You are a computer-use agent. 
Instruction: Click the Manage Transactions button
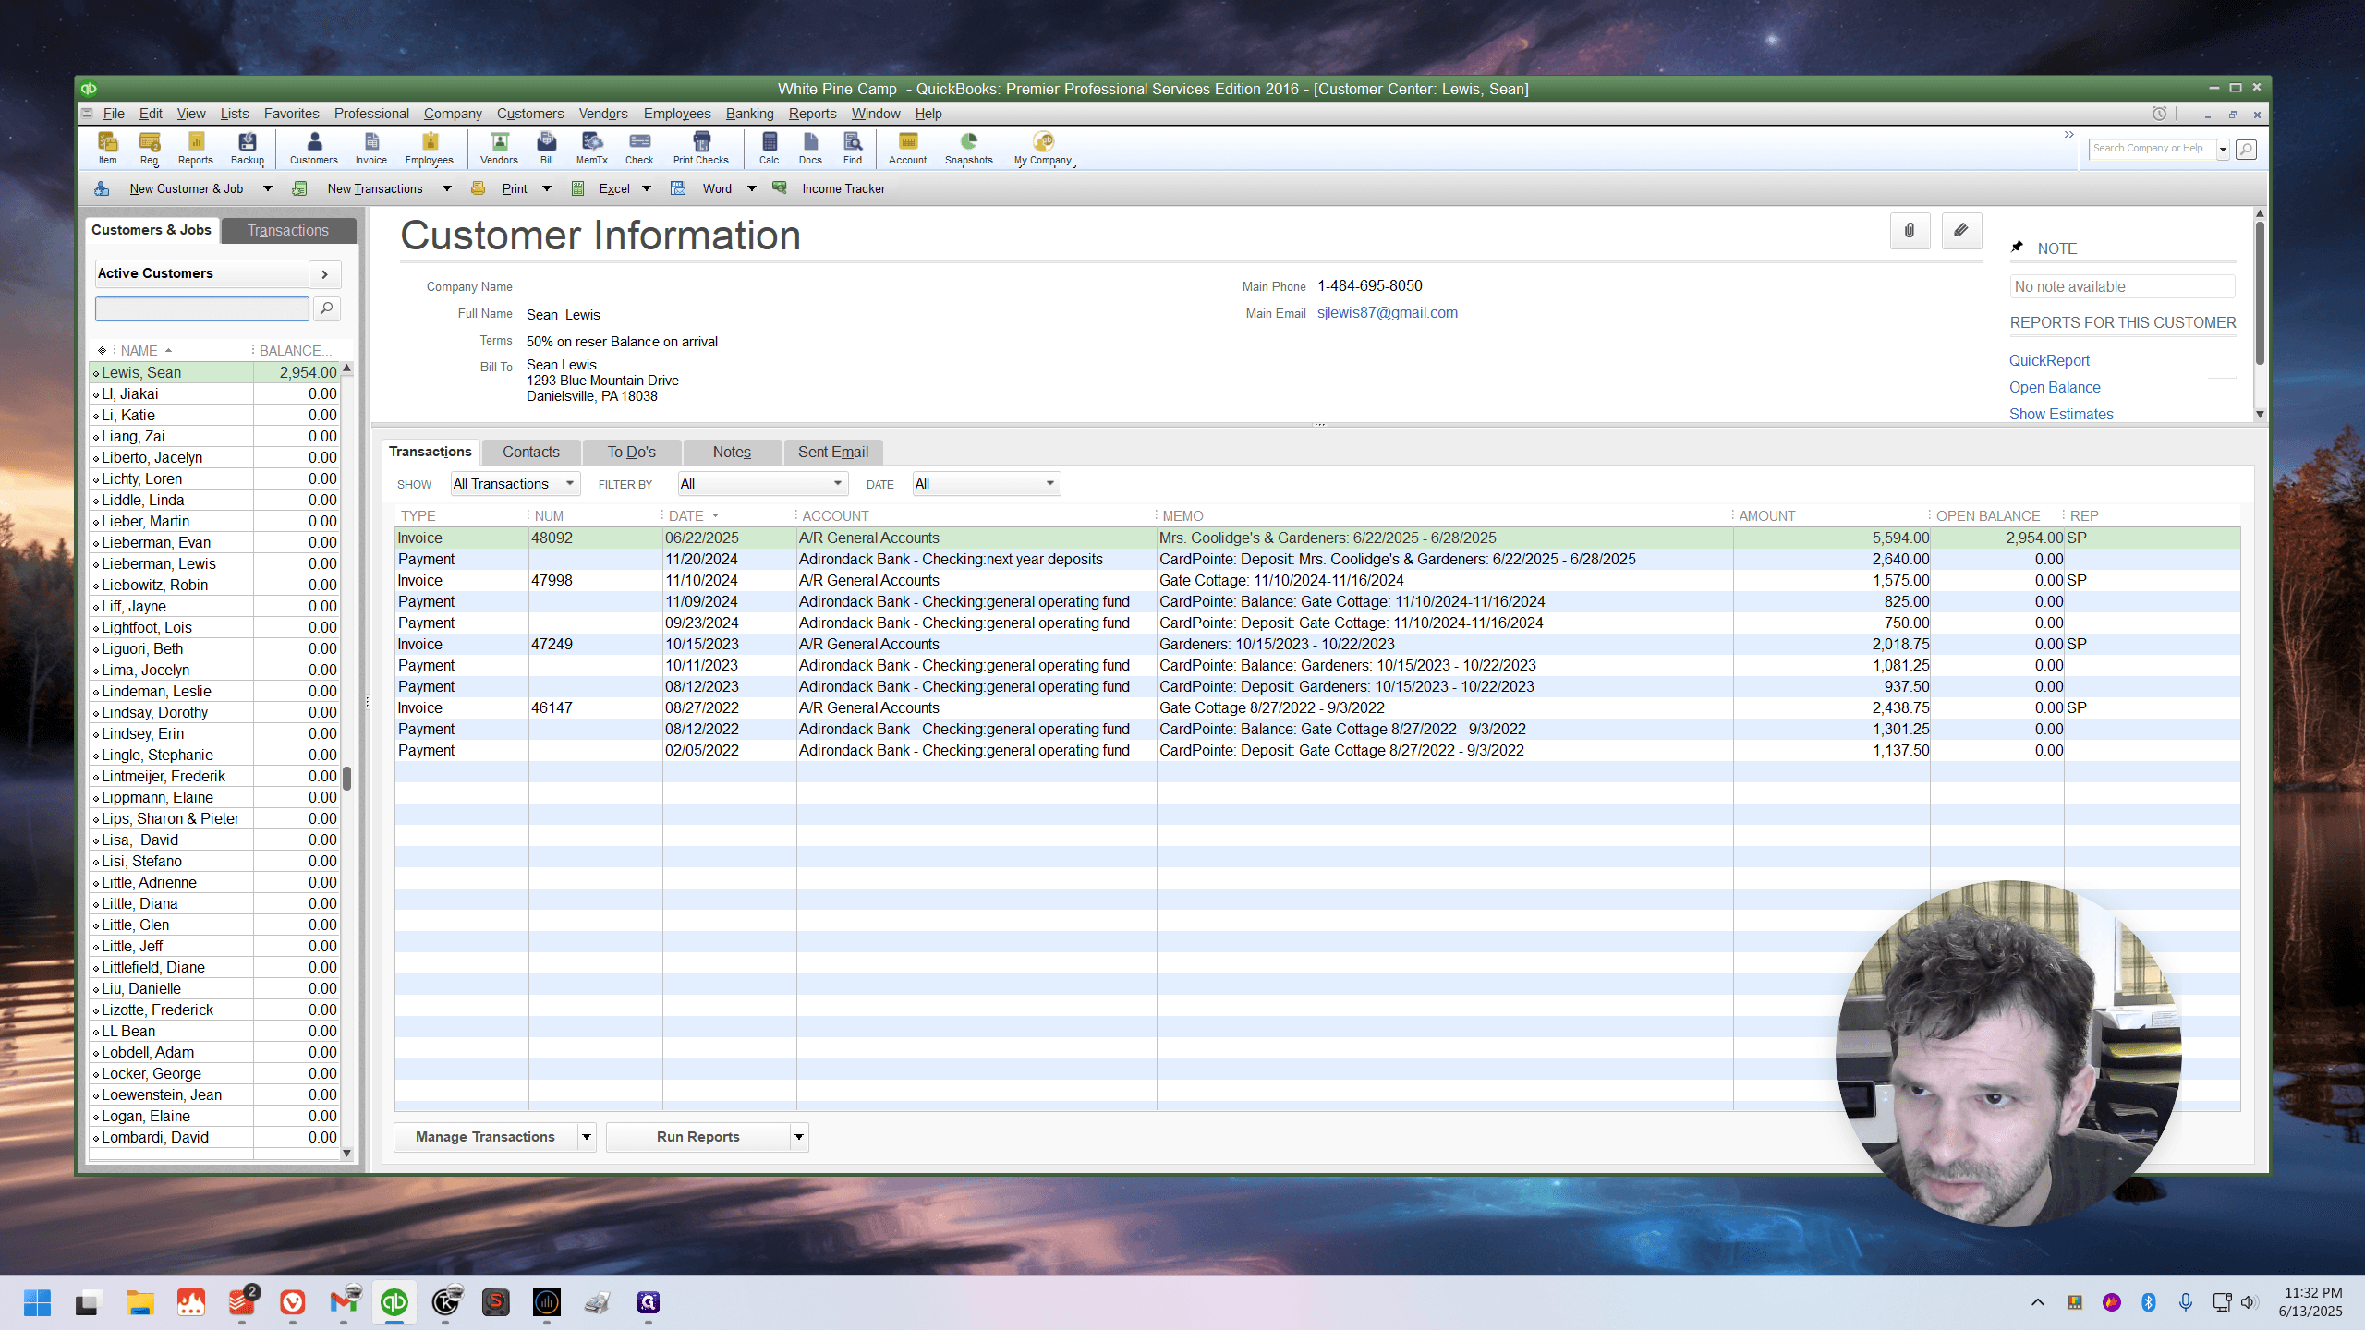pyautogui.click(x=485, y=1137)
